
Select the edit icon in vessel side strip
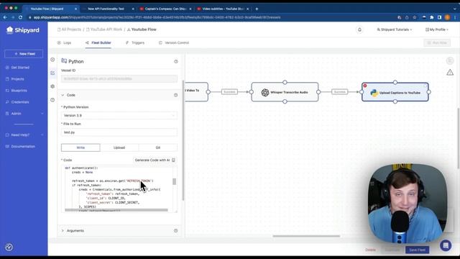coord(52,73)
